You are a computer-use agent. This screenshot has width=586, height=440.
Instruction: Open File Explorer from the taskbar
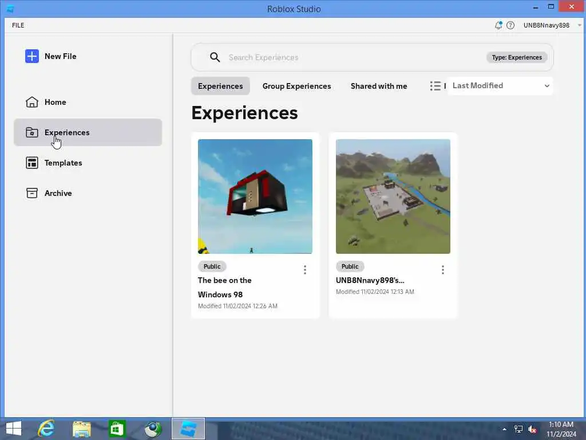tap(81, 429)
